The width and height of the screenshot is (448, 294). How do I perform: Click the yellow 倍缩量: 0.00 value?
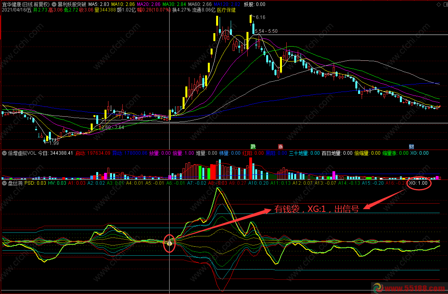pyautogui.click(x=368, y=153)
